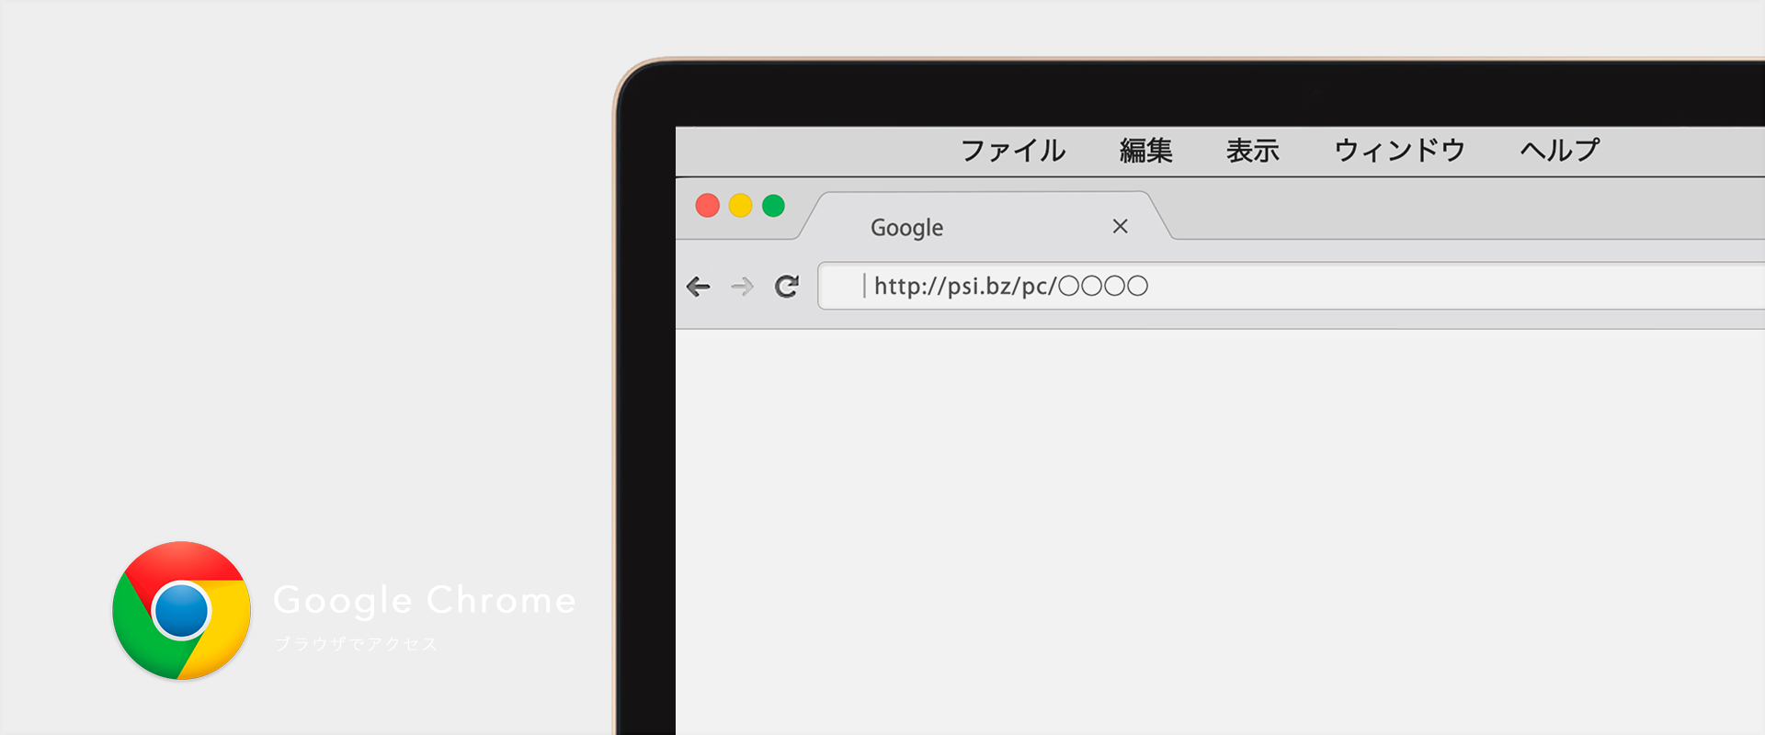Click the browser forward arrow

coord(742,287)
